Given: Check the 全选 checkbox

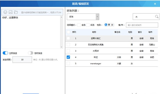Looking at the screenshot, I should coord(79,25).
